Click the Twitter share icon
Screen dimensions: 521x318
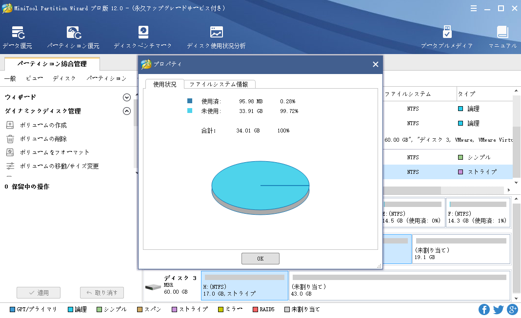pos(498,310)
